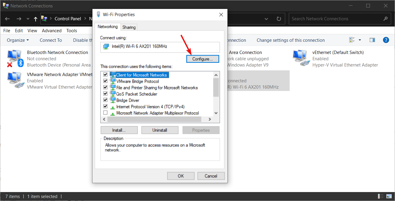Toggle Internet Protocol Version 4 checkbox
Viewport: 395px width, 201px height.
(x=105, y=106)
